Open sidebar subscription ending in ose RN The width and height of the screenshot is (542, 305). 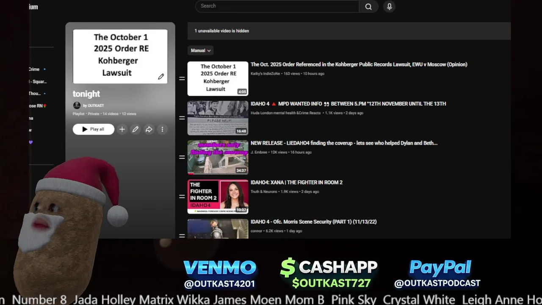point(38,106)
